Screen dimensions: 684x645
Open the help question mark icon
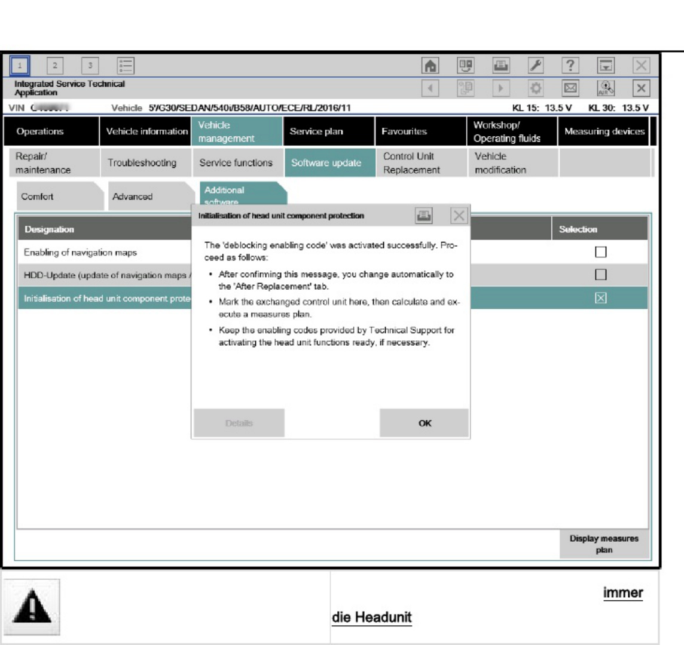pos(570,66)
